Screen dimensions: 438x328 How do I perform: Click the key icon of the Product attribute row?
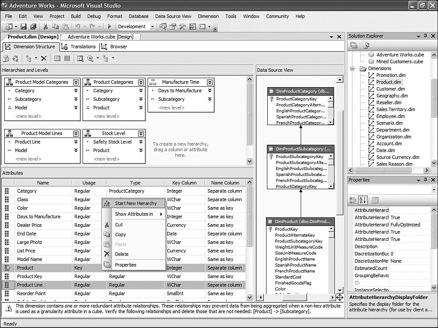[x=7, y=268]
